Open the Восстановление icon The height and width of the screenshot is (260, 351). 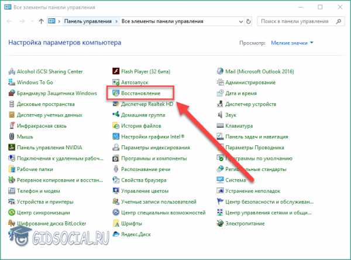pos(116,93)
